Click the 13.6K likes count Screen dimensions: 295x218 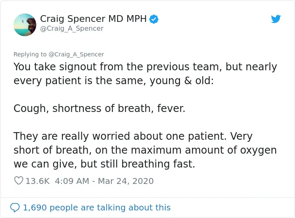(38, 181)
